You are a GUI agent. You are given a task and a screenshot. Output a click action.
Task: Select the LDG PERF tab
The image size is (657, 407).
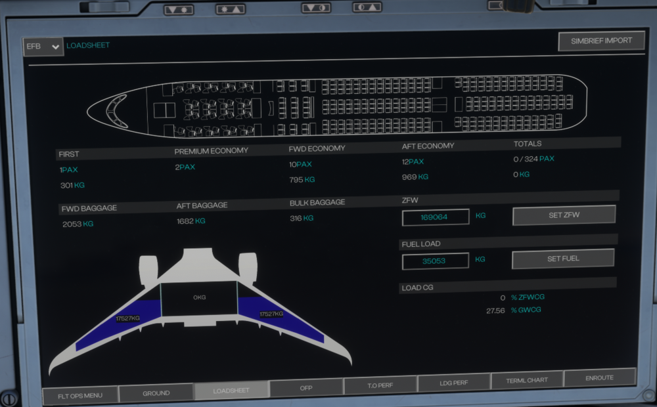pyautogui.click(x=453, y=383)
